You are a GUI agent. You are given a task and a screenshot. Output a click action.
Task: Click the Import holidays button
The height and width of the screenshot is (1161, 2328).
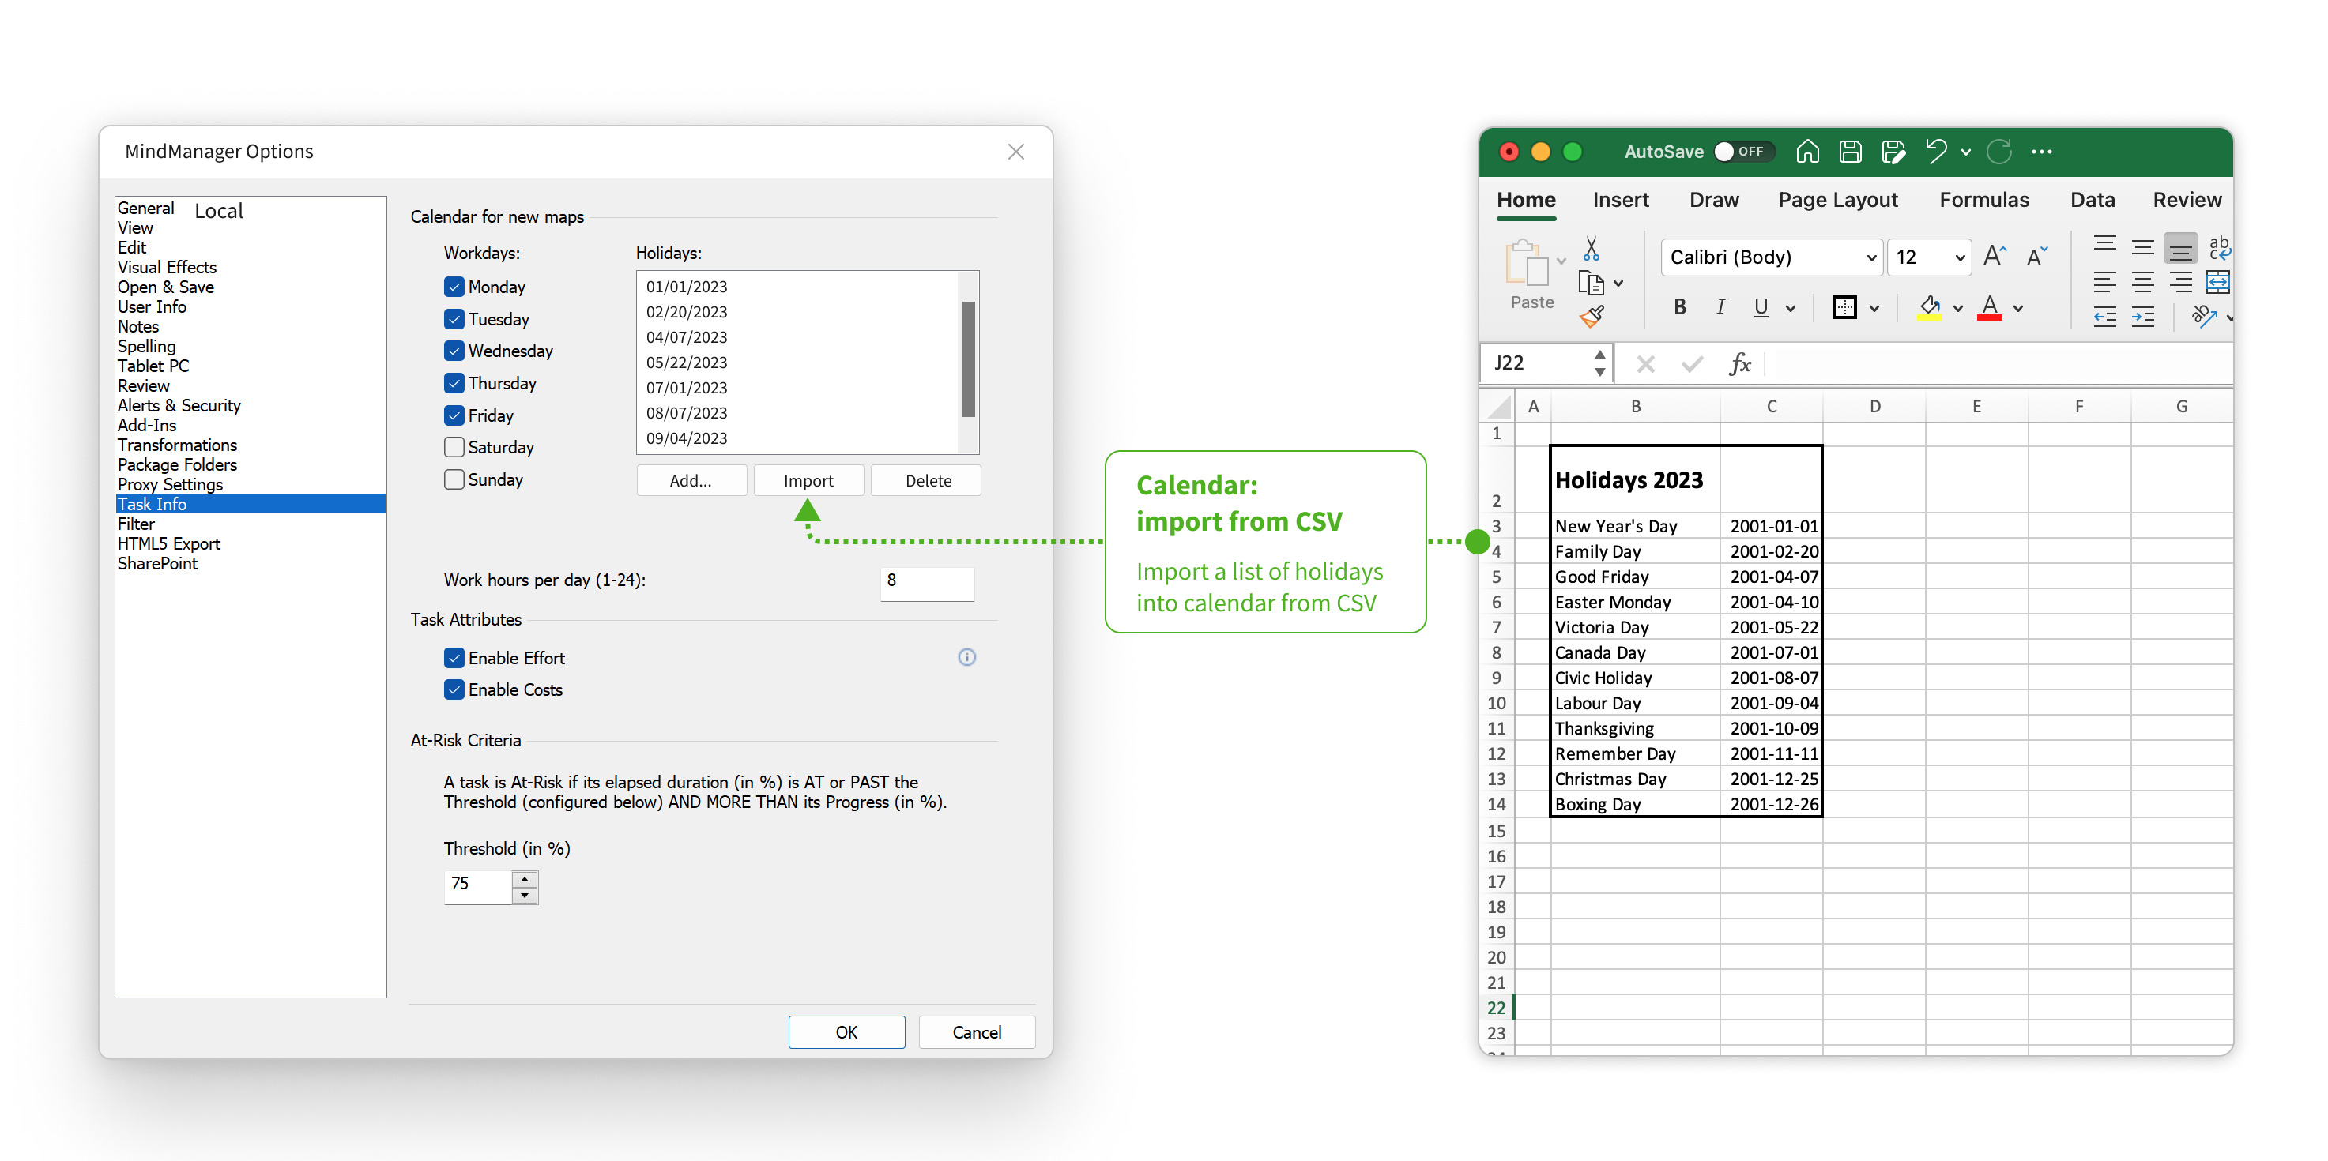coord(809,481)
